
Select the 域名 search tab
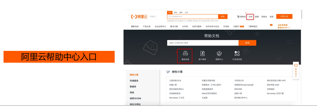tap(176, 12)
